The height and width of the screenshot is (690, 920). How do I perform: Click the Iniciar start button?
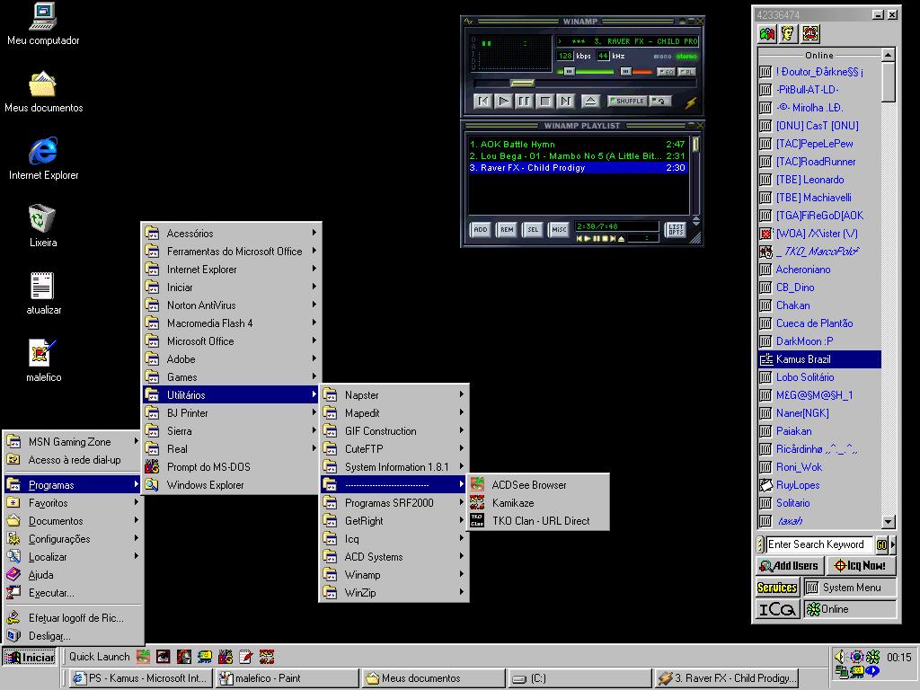[30, 657]
